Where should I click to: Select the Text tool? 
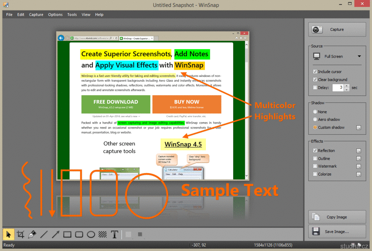[114, 234]
